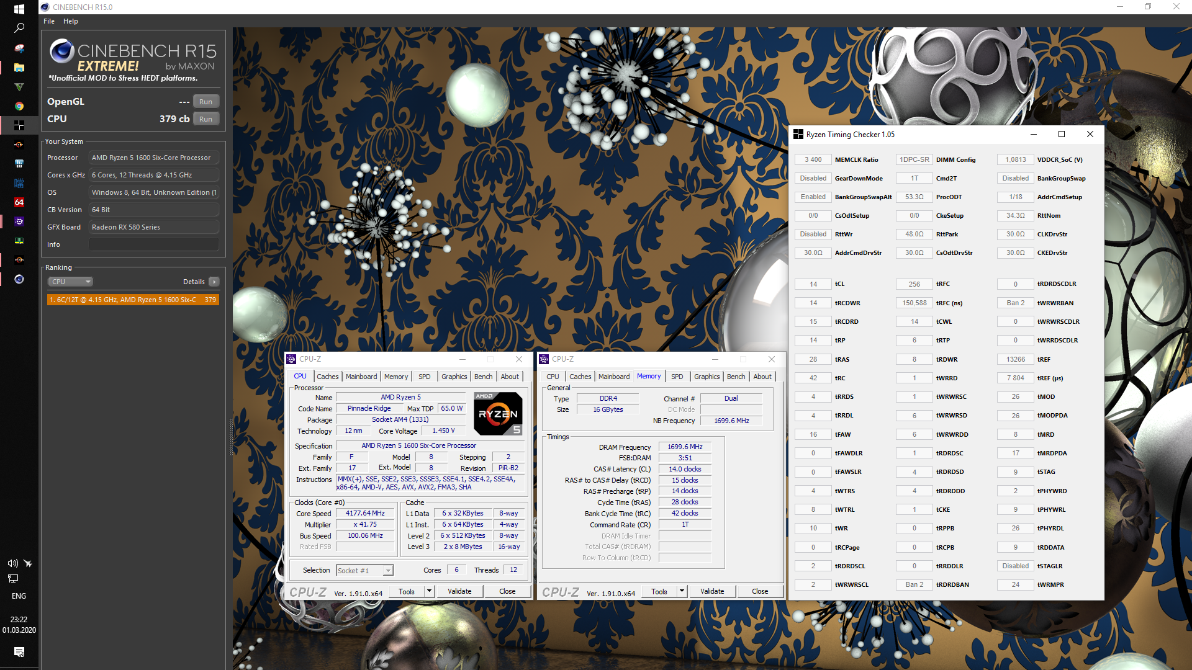
Task: Click the Core Voltage 1.450 V field
Action: click(x=443, y=431)
